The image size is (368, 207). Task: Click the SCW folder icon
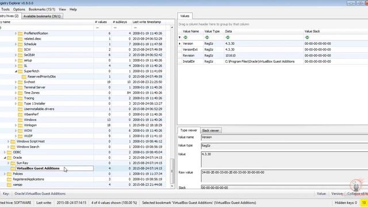[x=21, y=49]
